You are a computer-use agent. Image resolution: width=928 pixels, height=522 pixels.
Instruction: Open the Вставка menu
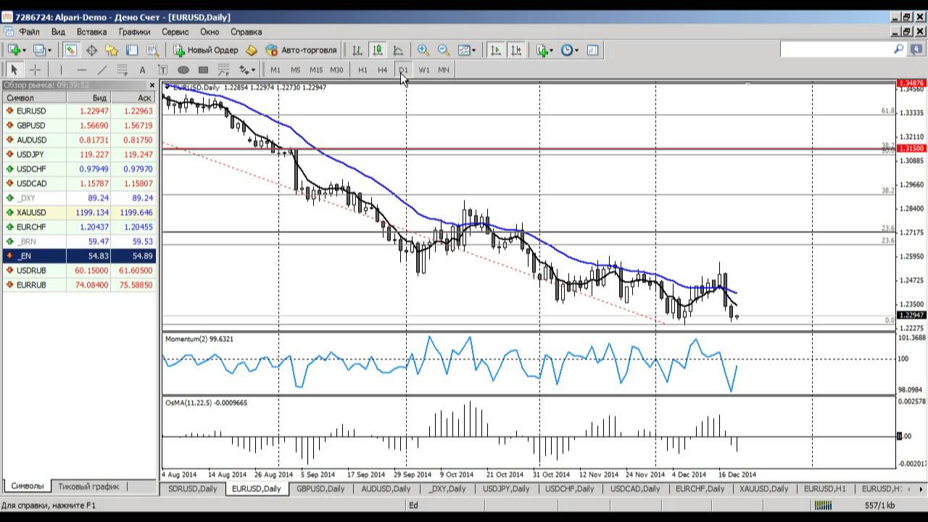click(x=92, y=32)
